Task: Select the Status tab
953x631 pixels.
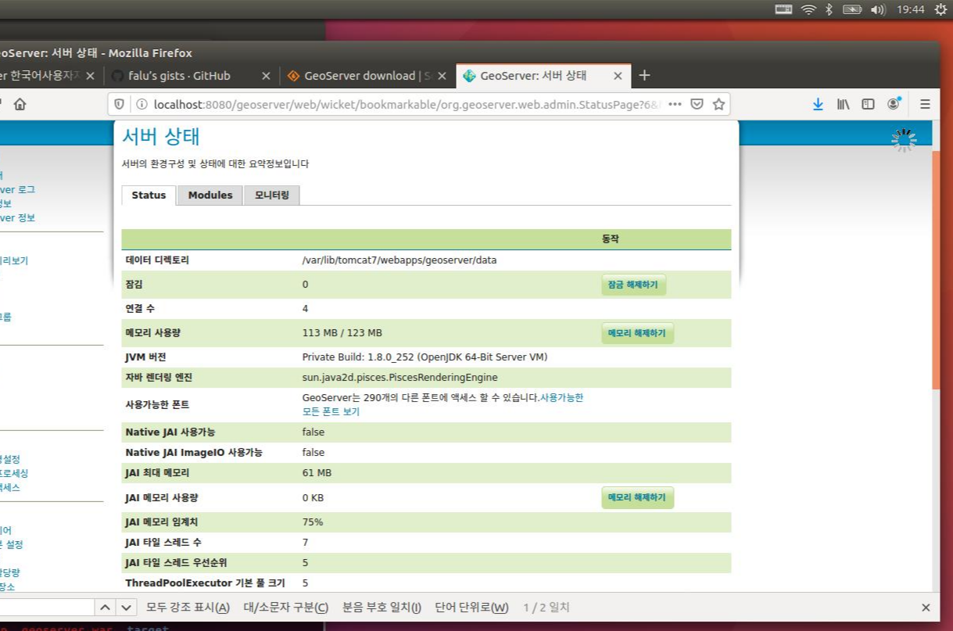Action: [149, 195]
